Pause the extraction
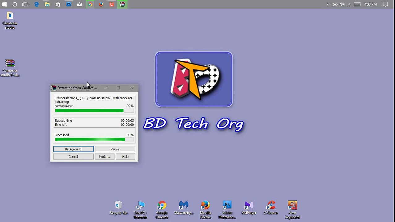395x222 pixels. [x=115, y=149]
